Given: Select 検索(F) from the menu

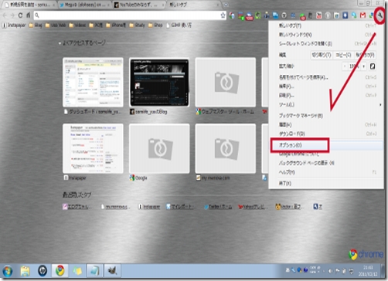Looking at the screenshot, I should pos(326,86).
